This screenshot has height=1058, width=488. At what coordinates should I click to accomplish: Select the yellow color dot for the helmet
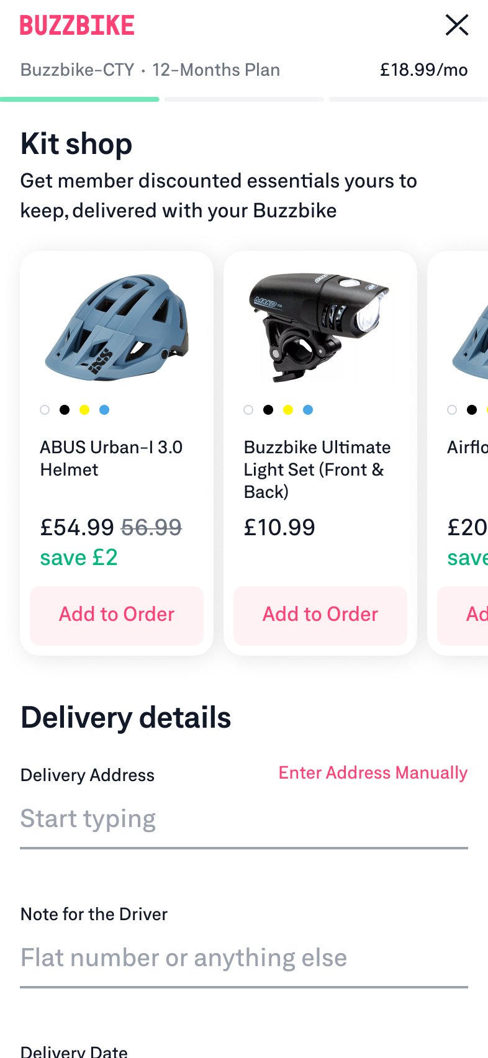(84, 410)
